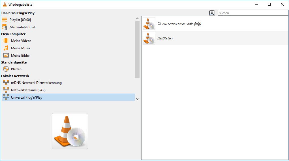Click the VLC cone thumbnail beside FRITZ!Box

[x=149, y=24]
